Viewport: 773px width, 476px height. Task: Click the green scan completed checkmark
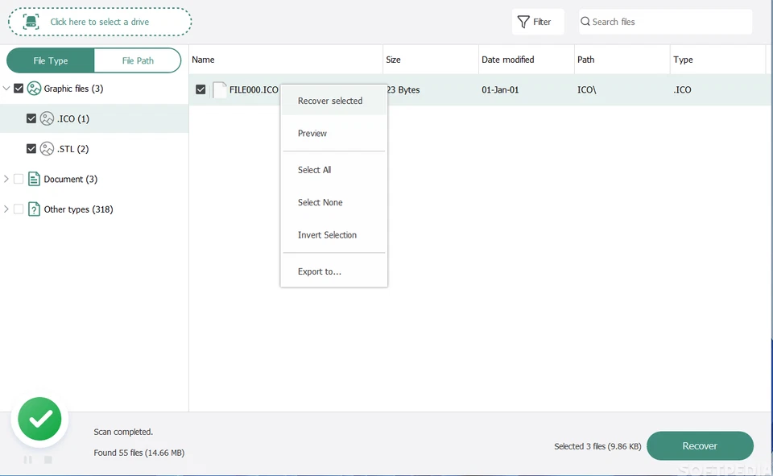click(x=40, y=419)
